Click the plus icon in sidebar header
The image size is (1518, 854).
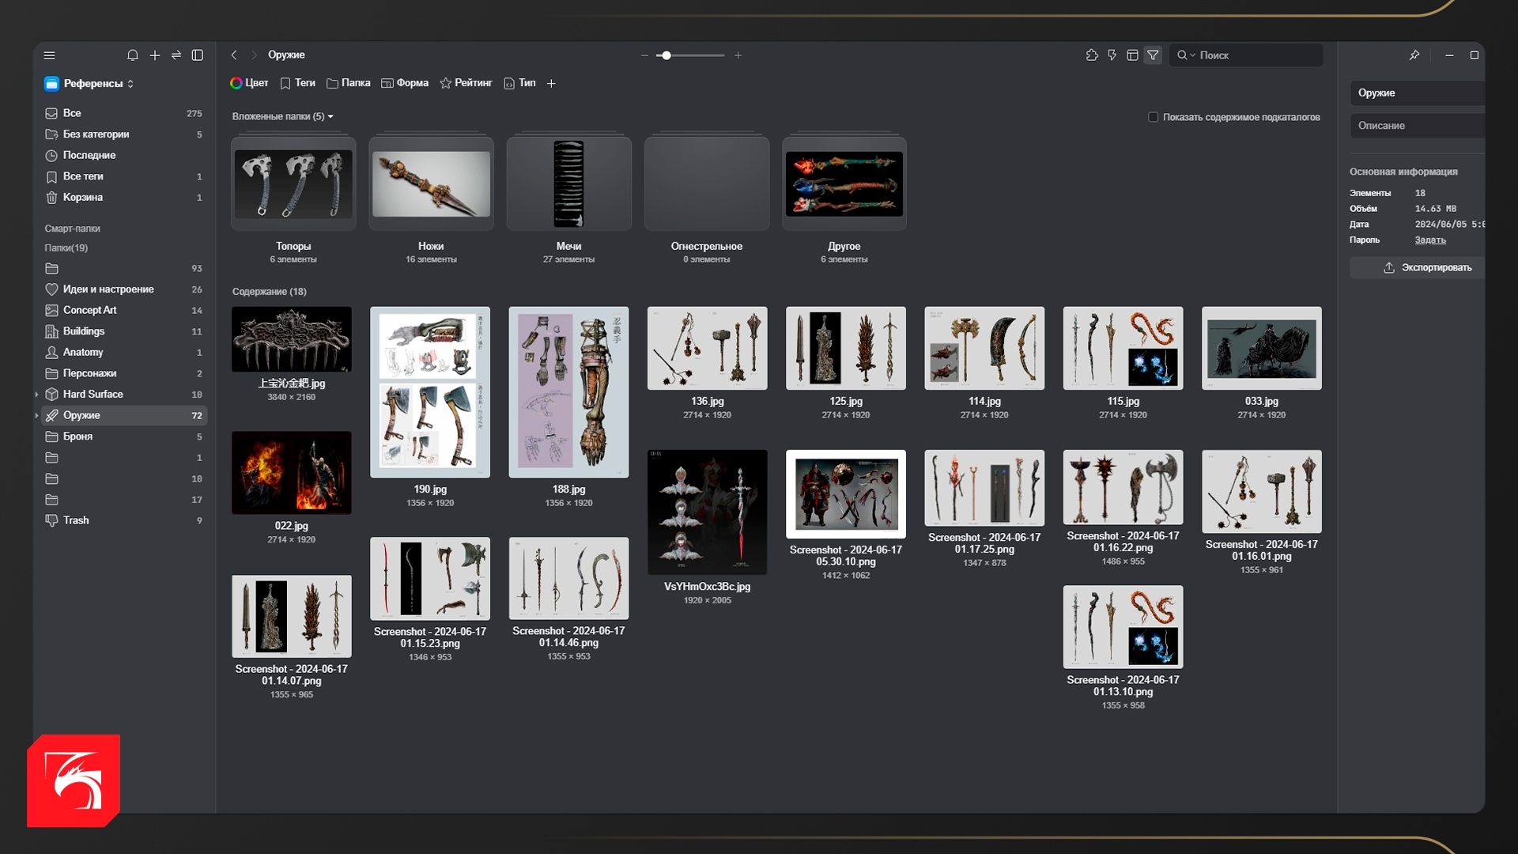pos(155,55)
